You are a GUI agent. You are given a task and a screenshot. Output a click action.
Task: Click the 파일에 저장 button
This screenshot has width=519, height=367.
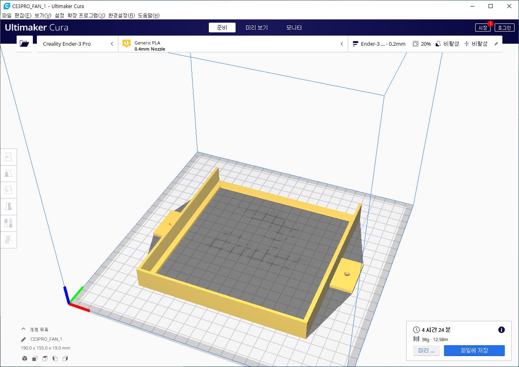click(474, 351)
